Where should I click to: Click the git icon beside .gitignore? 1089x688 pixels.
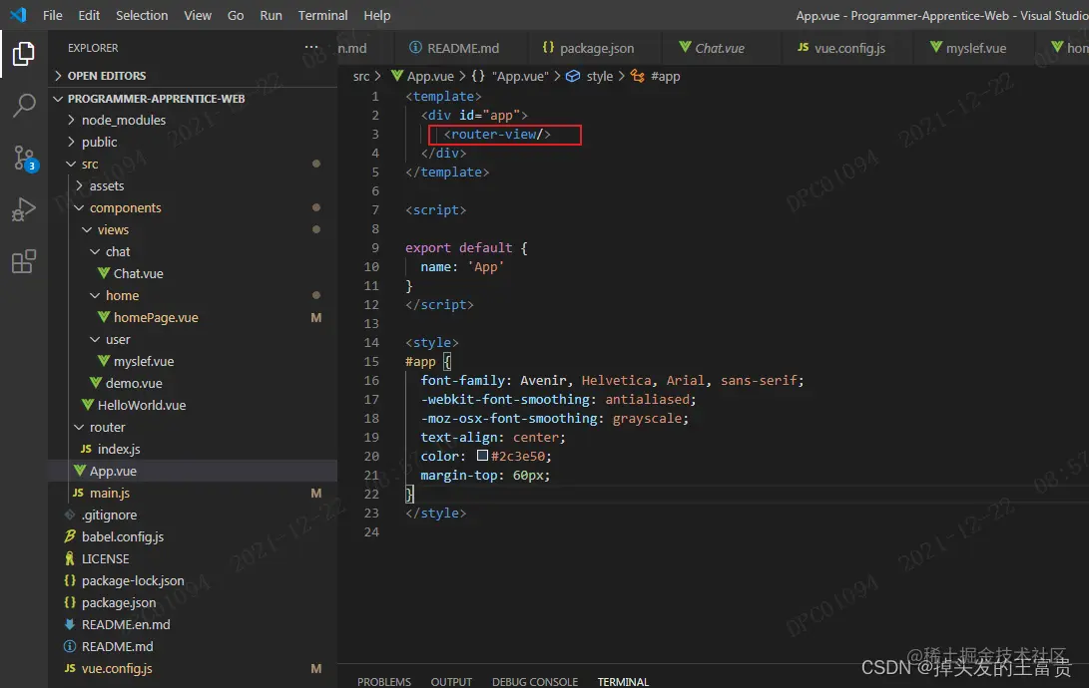pos(70,515)
